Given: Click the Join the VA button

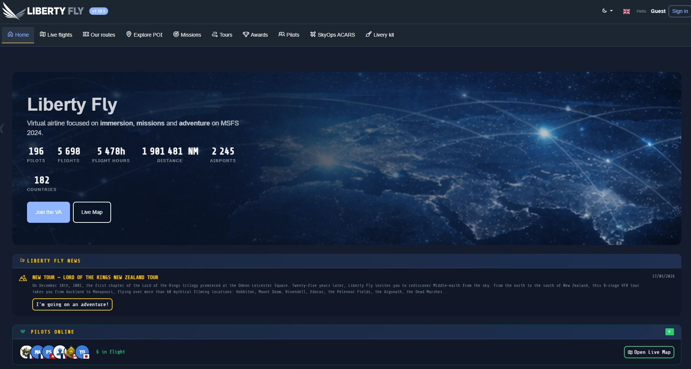Looking at the screenshot, I should 49,212.
